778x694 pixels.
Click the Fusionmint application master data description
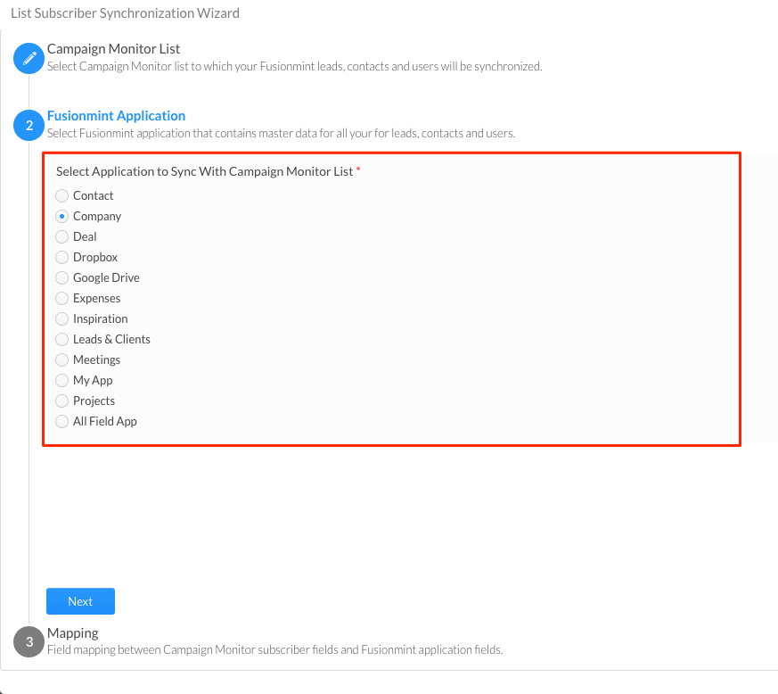(281, 134)
